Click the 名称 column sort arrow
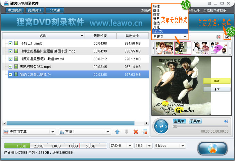This screenshot has height=161, width=235. [82, 36]
